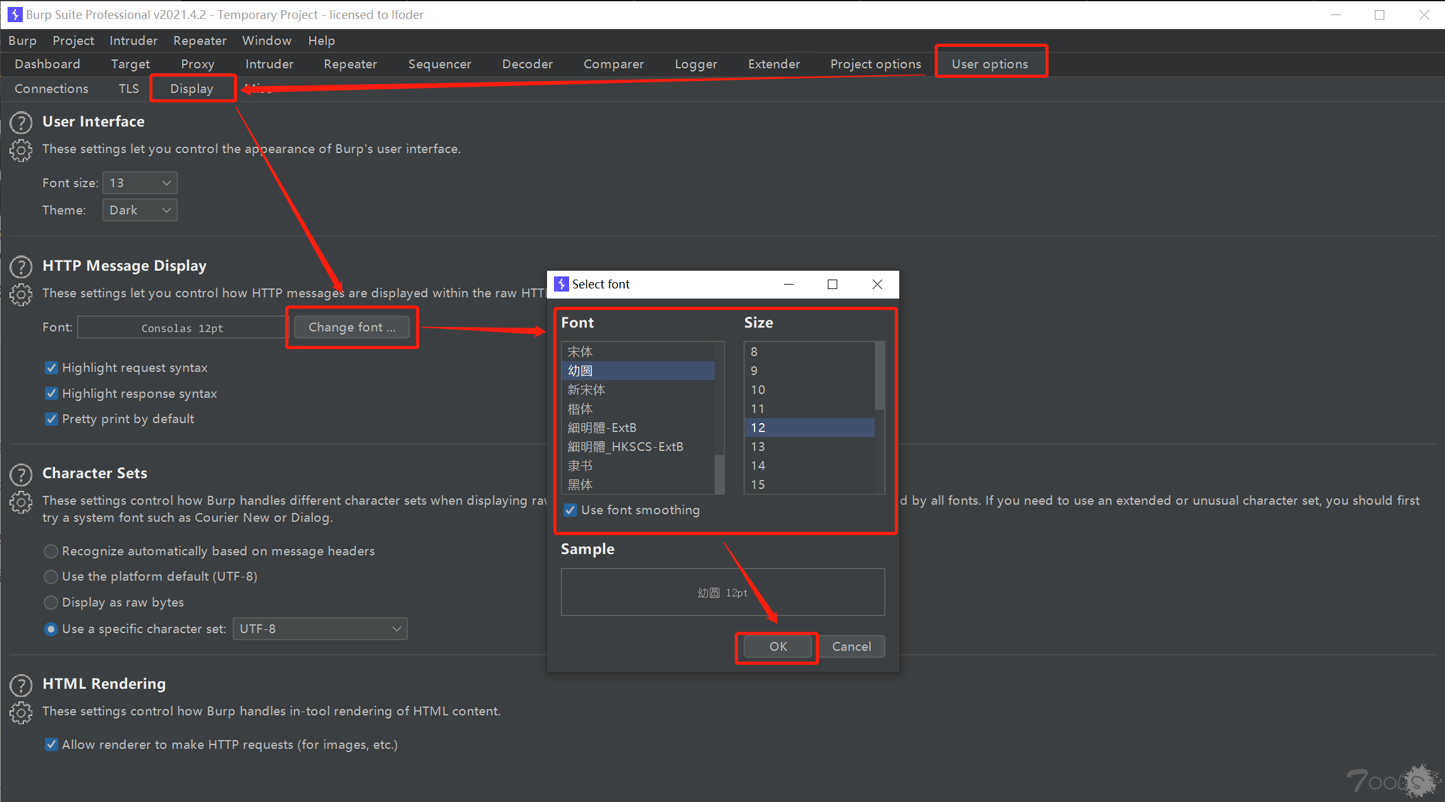
Task: Choose size 10 in the size list
Action: tap(809, 390)
